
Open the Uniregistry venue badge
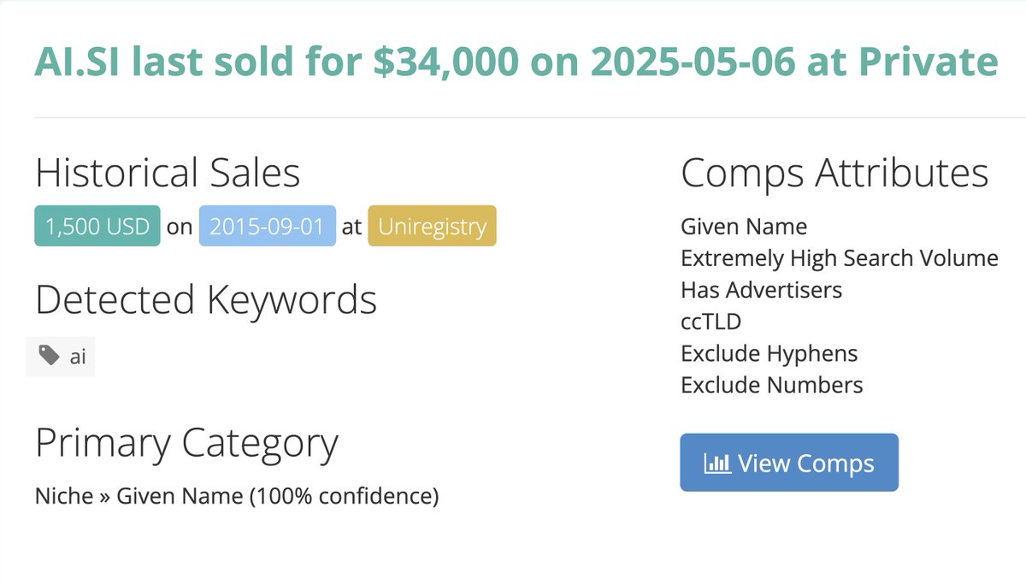point(432,227)
